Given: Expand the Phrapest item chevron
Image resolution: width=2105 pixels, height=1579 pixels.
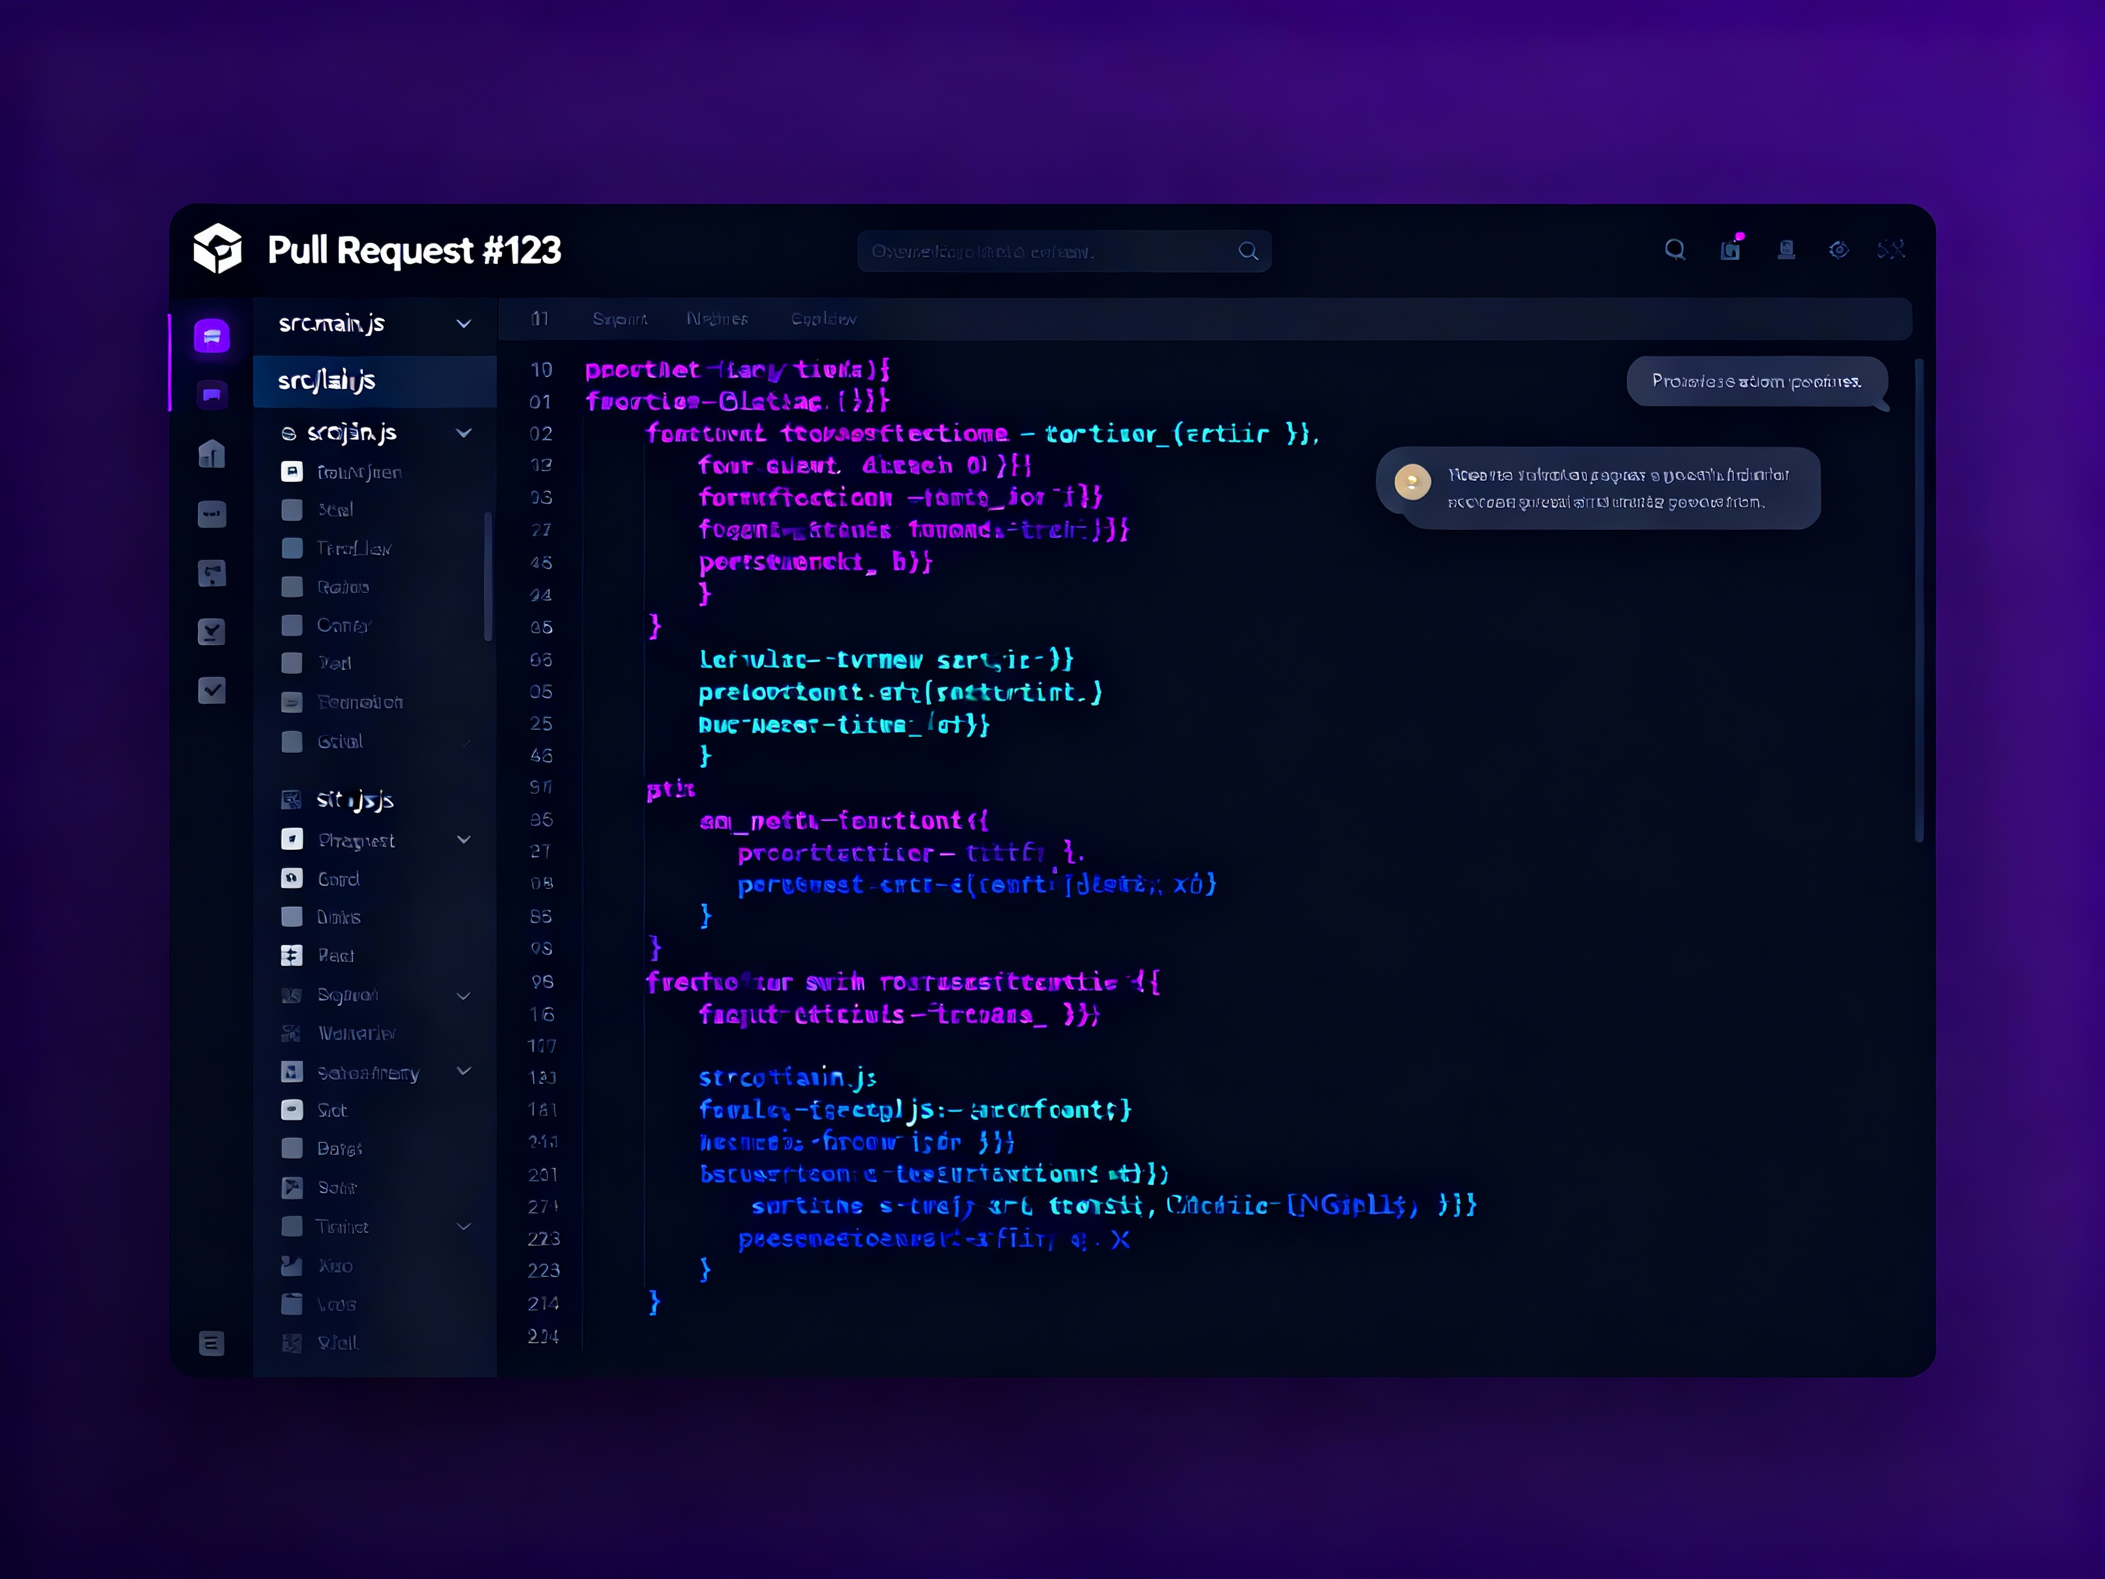Looking at the screenshot, I should (x=463, y=839).
